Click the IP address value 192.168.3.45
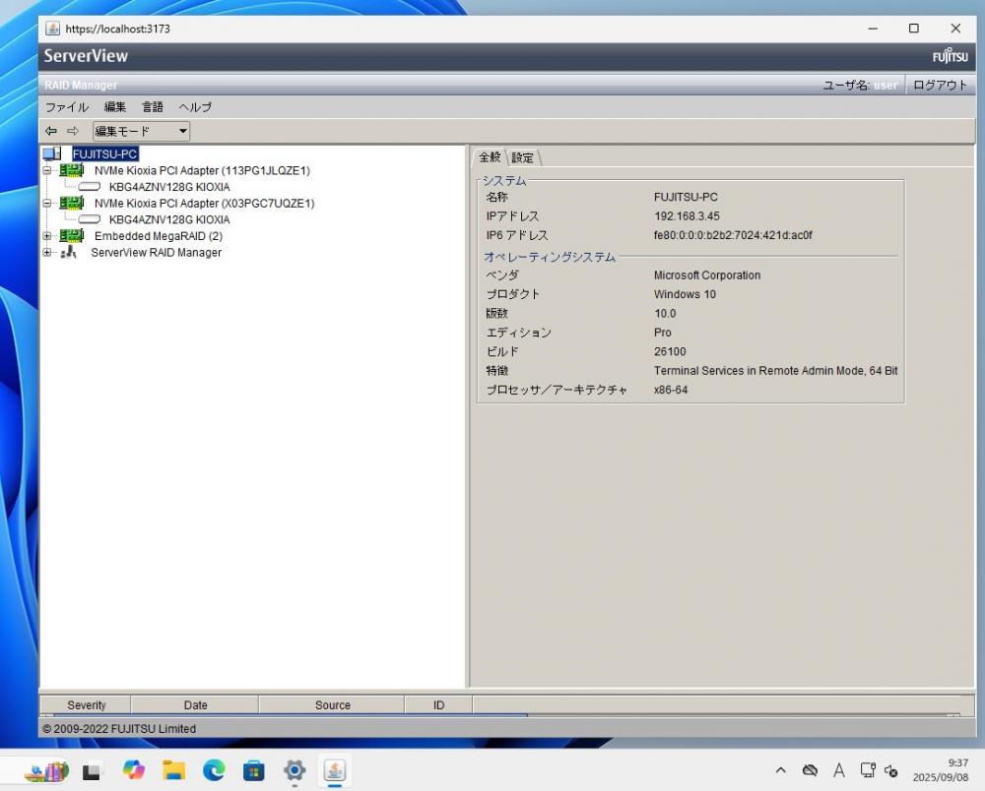This screenshot has height=791, width=985. pos(687,215)
